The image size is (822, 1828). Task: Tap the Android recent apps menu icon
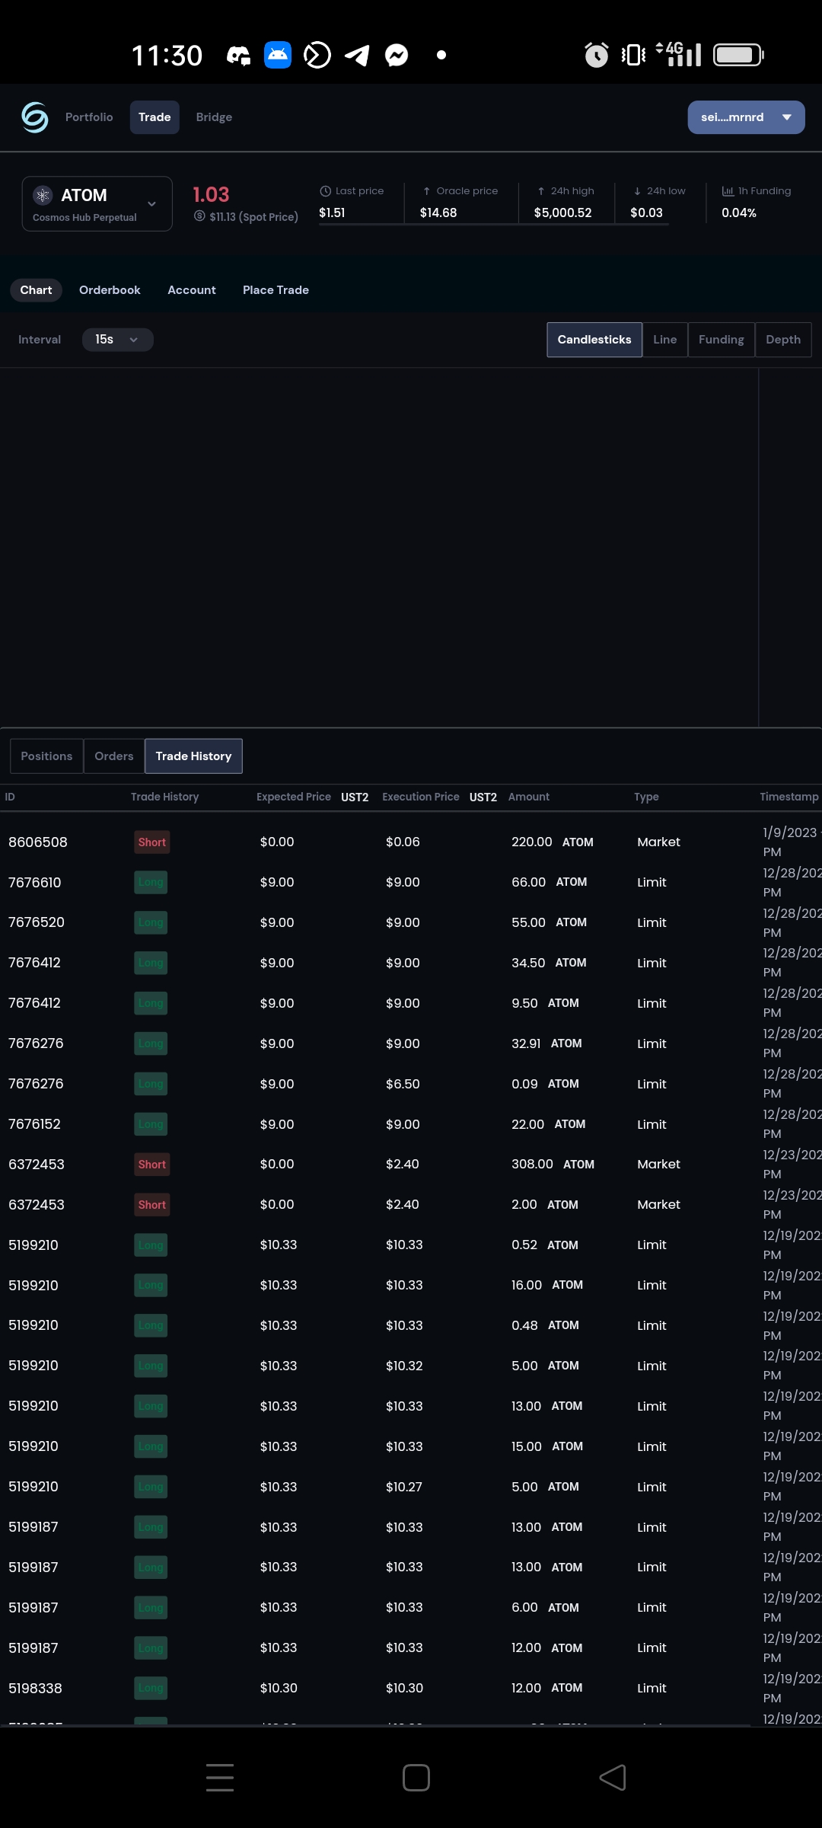220,1778
